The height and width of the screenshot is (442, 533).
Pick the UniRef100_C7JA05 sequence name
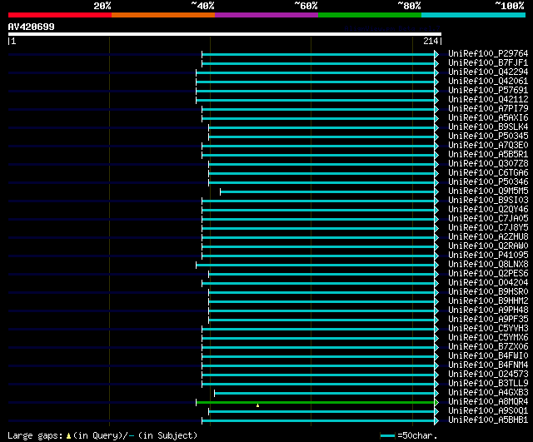coord(488,218)
